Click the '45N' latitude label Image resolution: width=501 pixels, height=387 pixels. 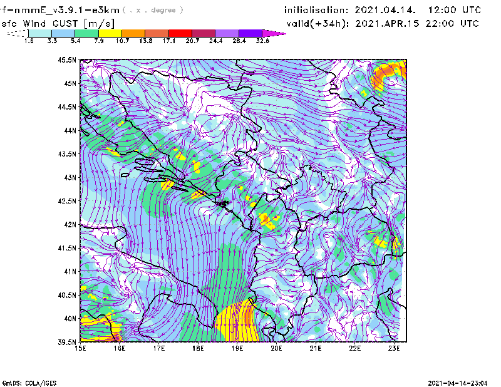click(x=70, y=83)
